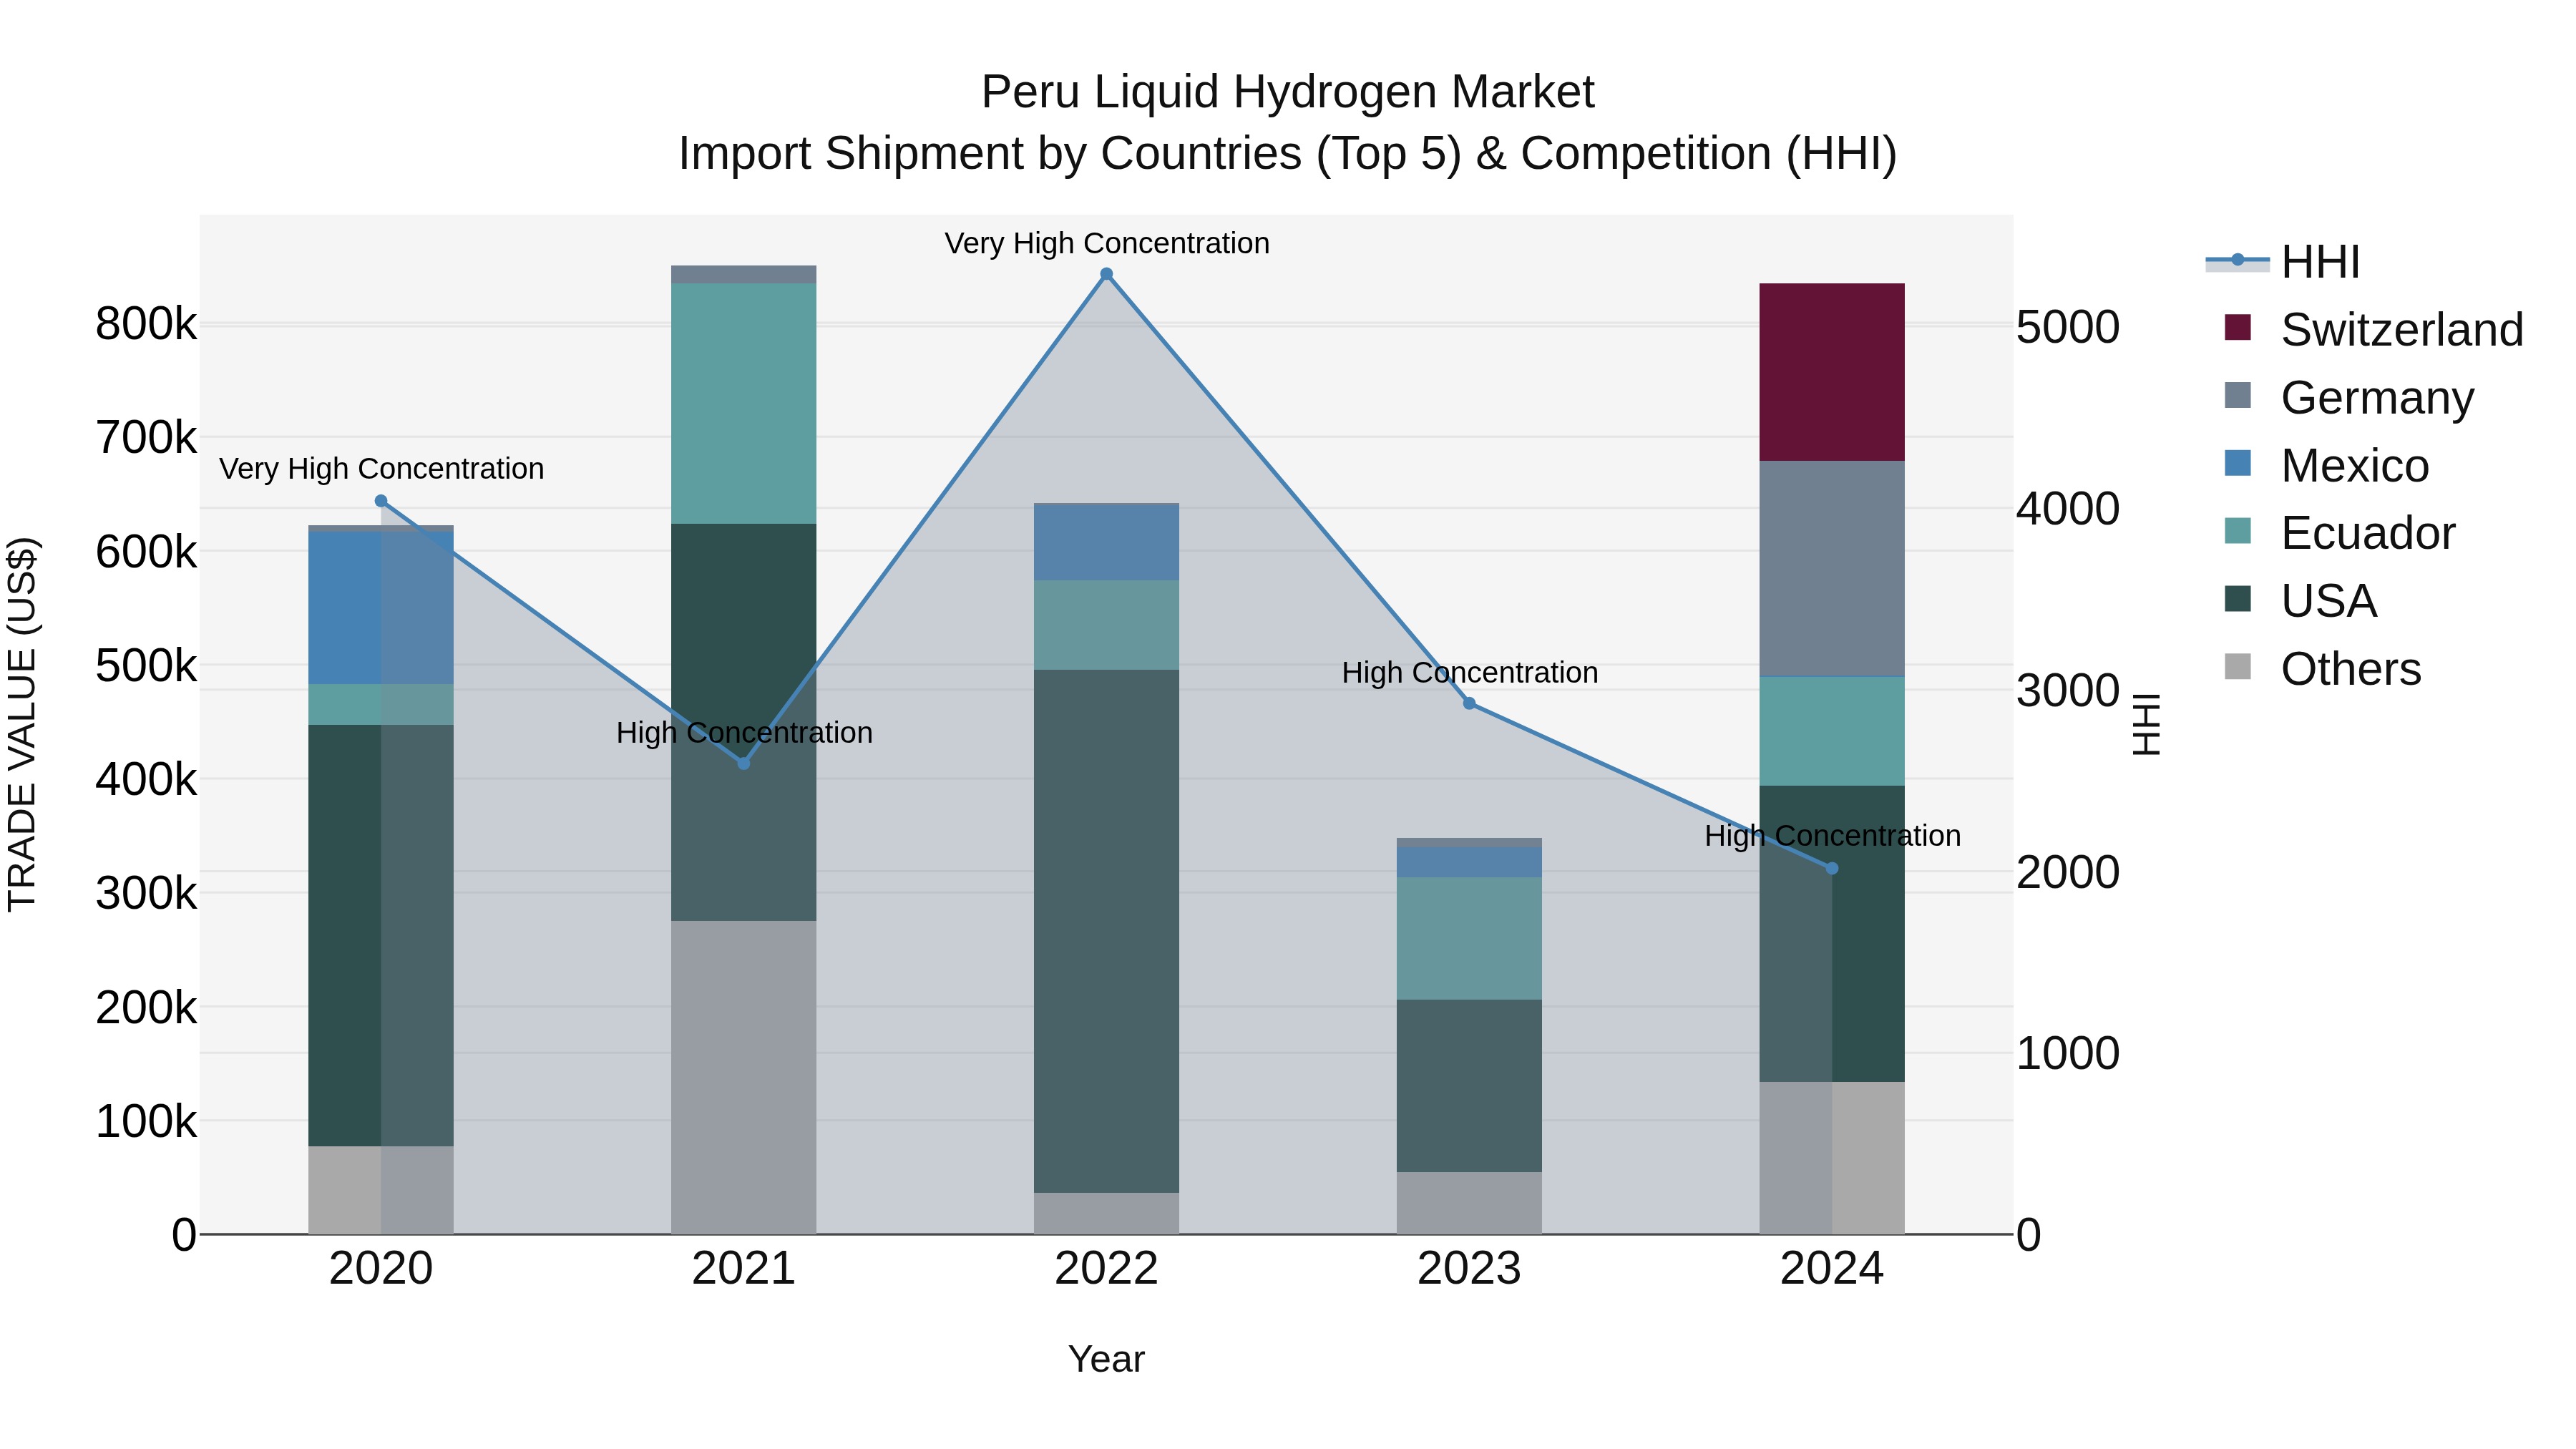Image resolution: width=2576 pixels, height=1449 pixels.
Task: Toggle the Switzerland legend entry
Action: 2374,330
